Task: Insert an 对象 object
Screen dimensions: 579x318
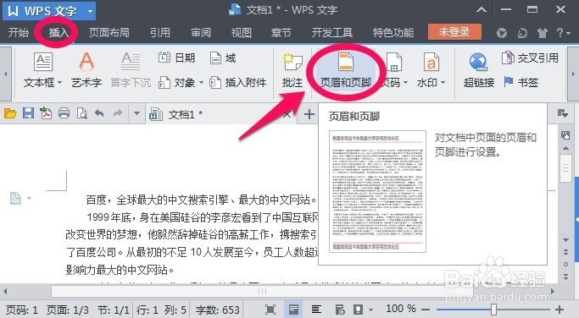Action: pyautogui.click(x=177, y=83)
